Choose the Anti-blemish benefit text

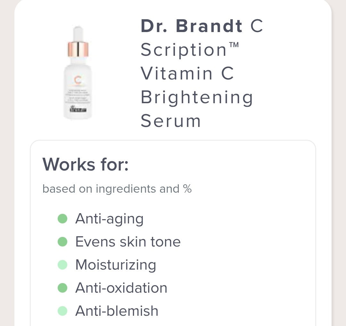(x=117, y=311)
